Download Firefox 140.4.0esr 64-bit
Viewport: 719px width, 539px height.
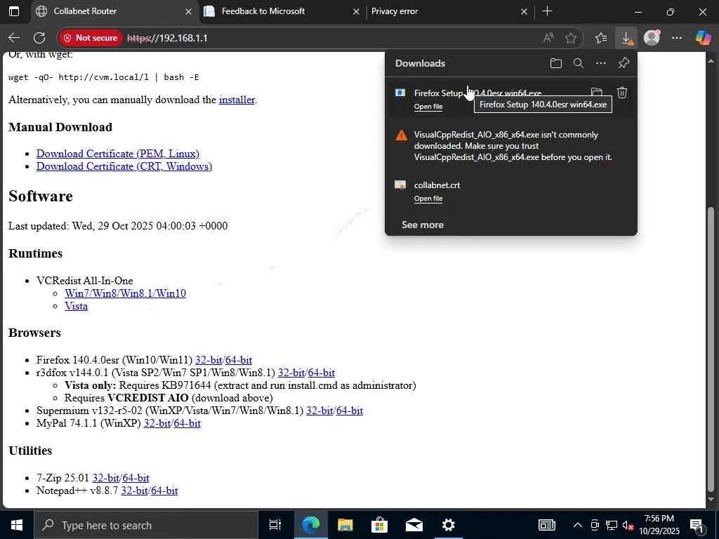pyautogui.click(x=239, y=360)
